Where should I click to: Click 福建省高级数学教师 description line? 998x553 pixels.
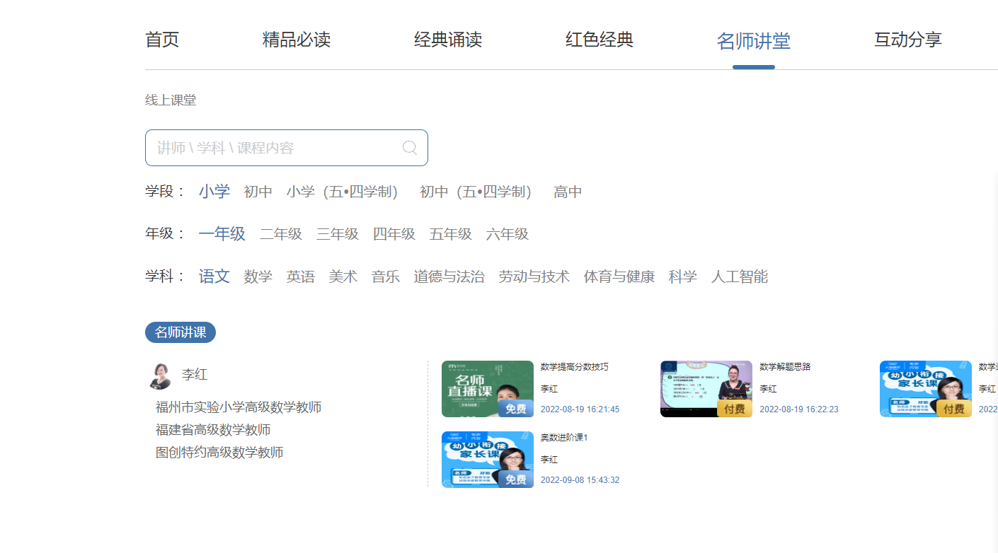tap(213, 430)
